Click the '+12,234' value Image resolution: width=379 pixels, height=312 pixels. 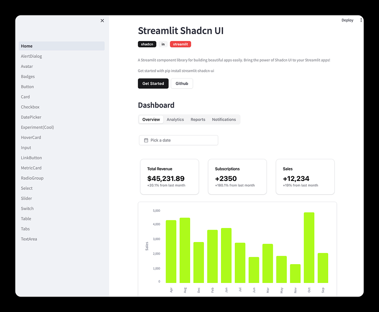296,178
